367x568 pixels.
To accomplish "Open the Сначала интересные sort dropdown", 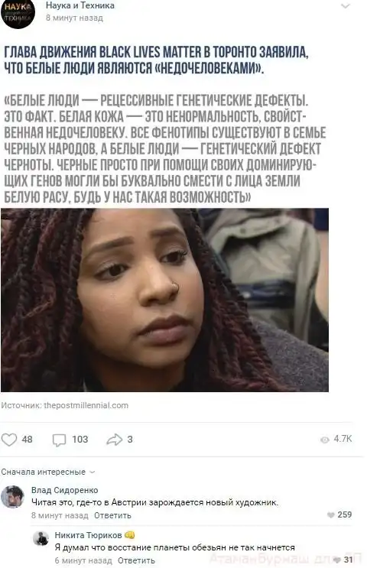I will [x=48, y=472].
